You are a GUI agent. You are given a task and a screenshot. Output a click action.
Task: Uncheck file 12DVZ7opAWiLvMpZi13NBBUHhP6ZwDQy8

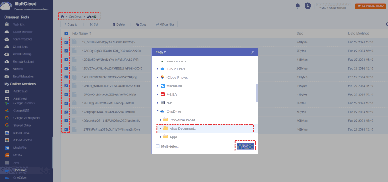pos(66,68)
